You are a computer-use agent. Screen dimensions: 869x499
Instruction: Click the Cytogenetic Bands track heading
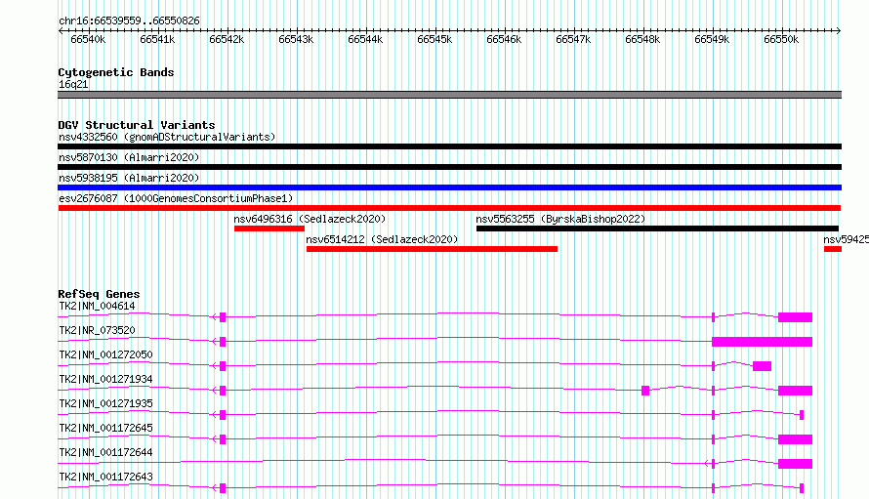(x=116, y=72)
